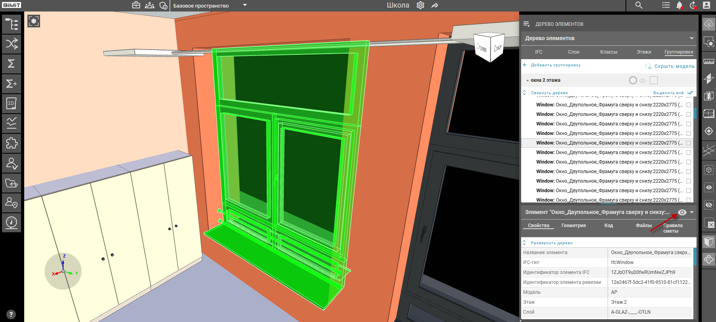
Task: Collapse the окна 2 этажа group
Action: [x=527, y=81]
